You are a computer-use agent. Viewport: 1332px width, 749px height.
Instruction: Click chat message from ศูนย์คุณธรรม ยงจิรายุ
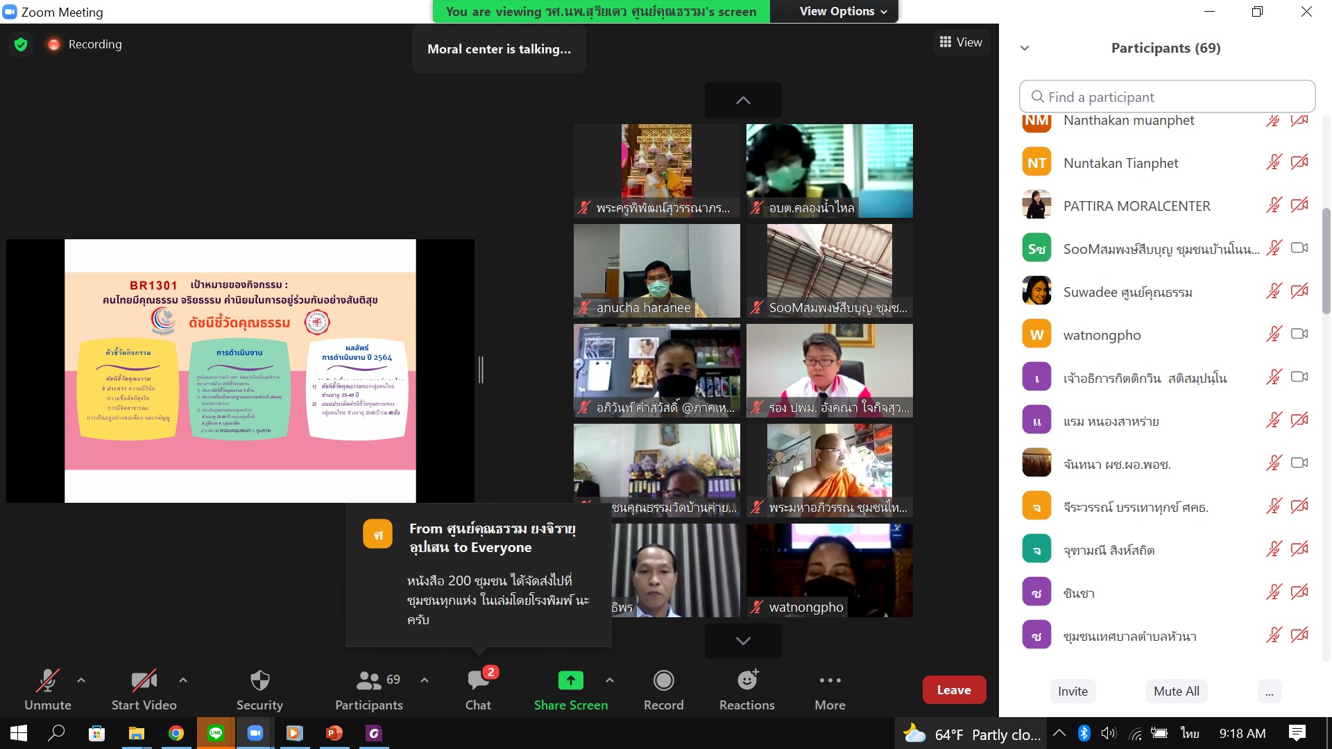click(479, 575)
